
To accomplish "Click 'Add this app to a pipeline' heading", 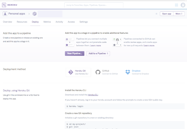I will pyautogui.click(x=17, y=33).
